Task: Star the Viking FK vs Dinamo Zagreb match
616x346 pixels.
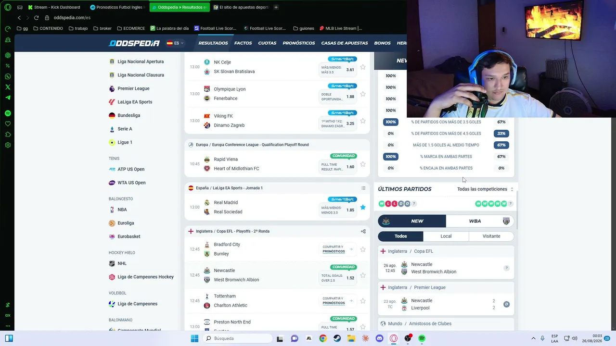Action: pyautogui.click(x=363, y=121)
